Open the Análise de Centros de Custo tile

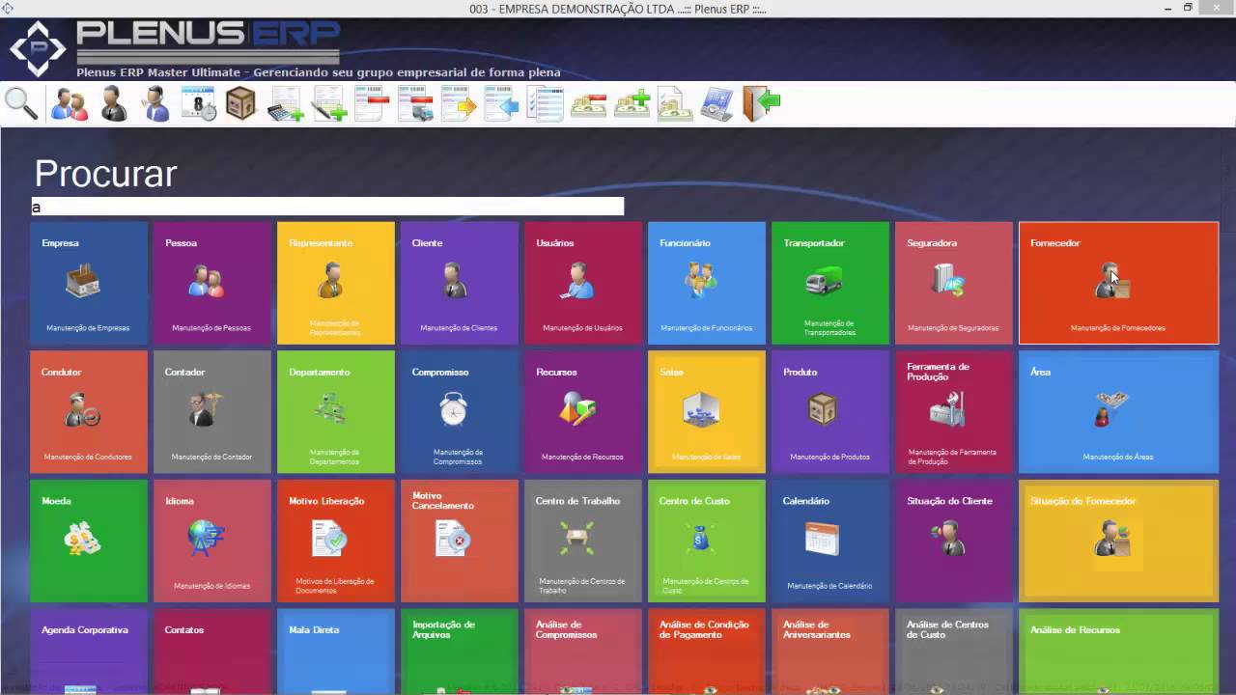tap(954, 652)
